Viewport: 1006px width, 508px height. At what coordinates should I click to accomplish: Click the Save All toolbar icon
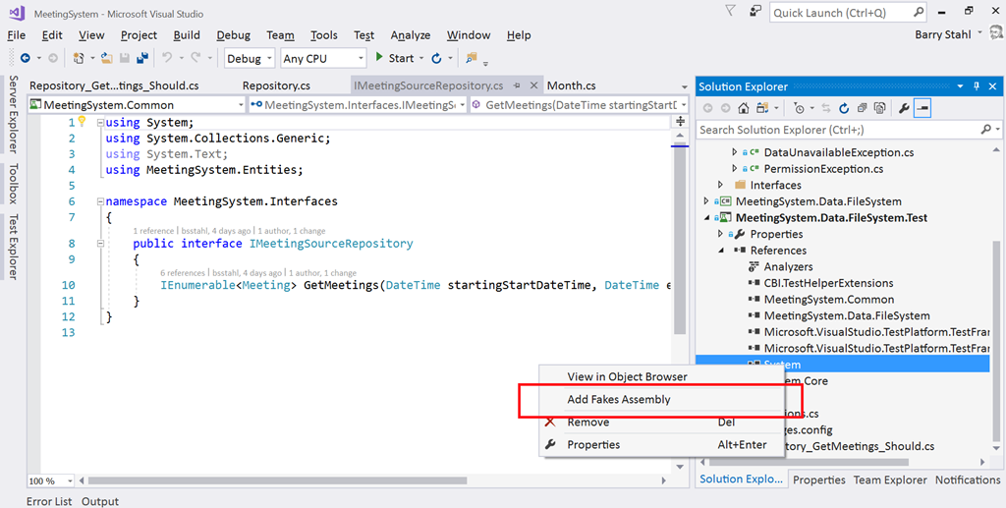(x=141, y=58)
